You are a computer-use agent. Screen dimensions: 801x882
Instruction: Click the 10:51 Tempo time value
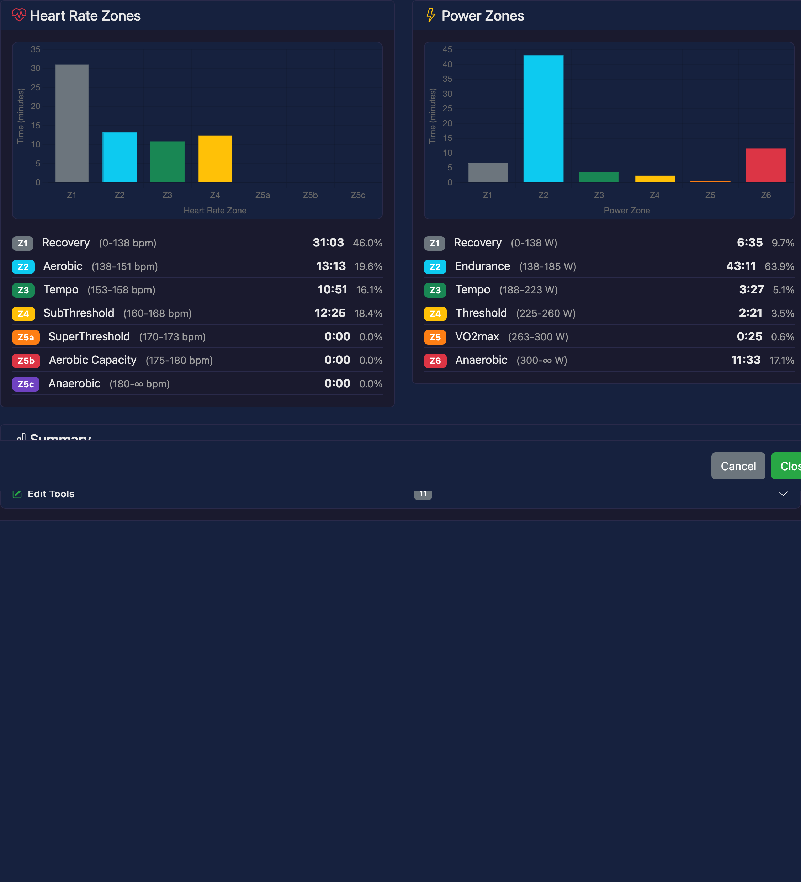coord(332,289)
